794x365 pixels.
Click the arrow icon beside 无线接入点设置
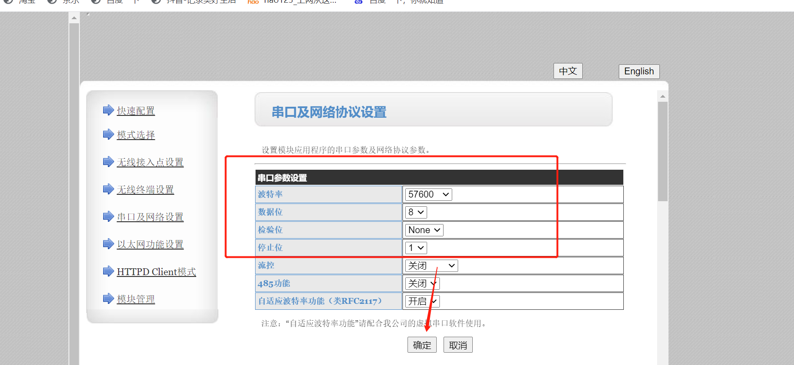(108, 162)
